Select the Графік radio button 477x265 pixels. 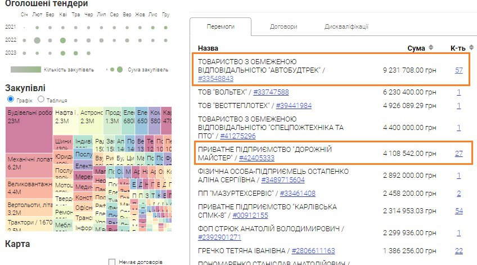coord(10,99)
